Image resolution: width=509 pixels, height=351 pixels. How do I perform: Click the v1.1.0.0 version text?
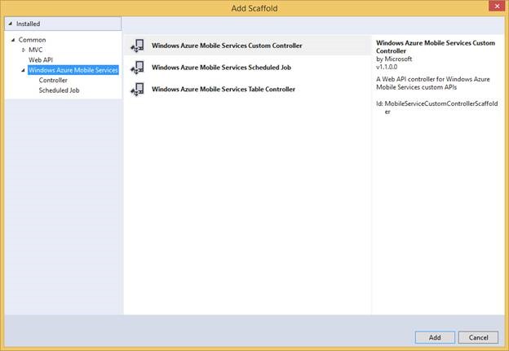pos(387,67)
